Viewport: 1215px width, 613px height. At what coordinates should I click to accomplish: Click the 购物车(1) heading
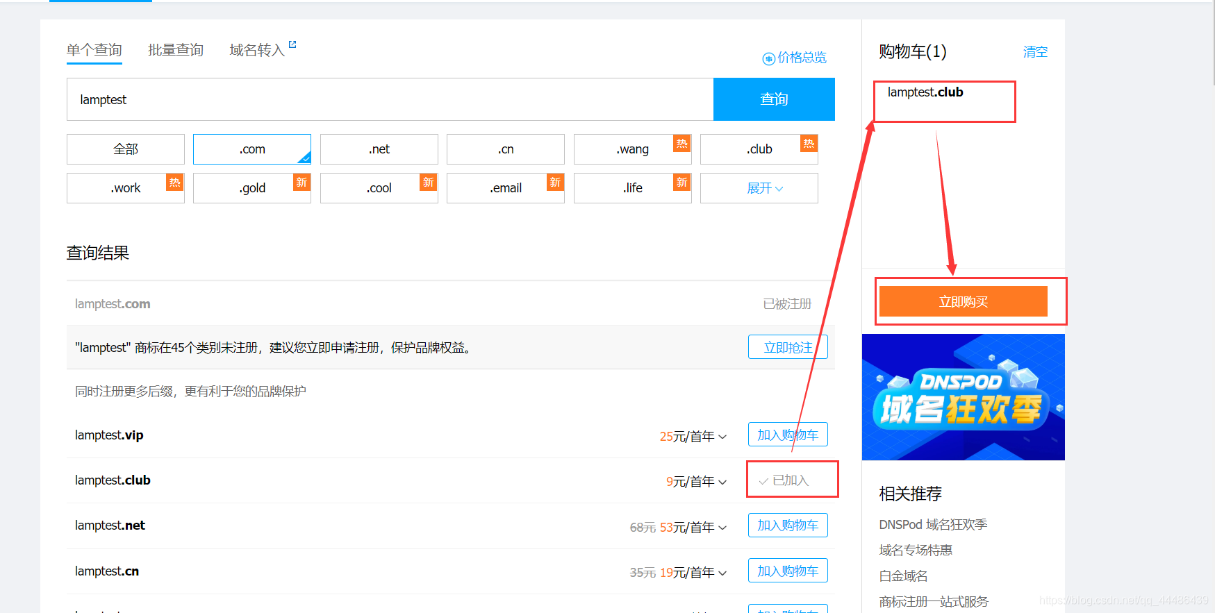tap(912, 51)
